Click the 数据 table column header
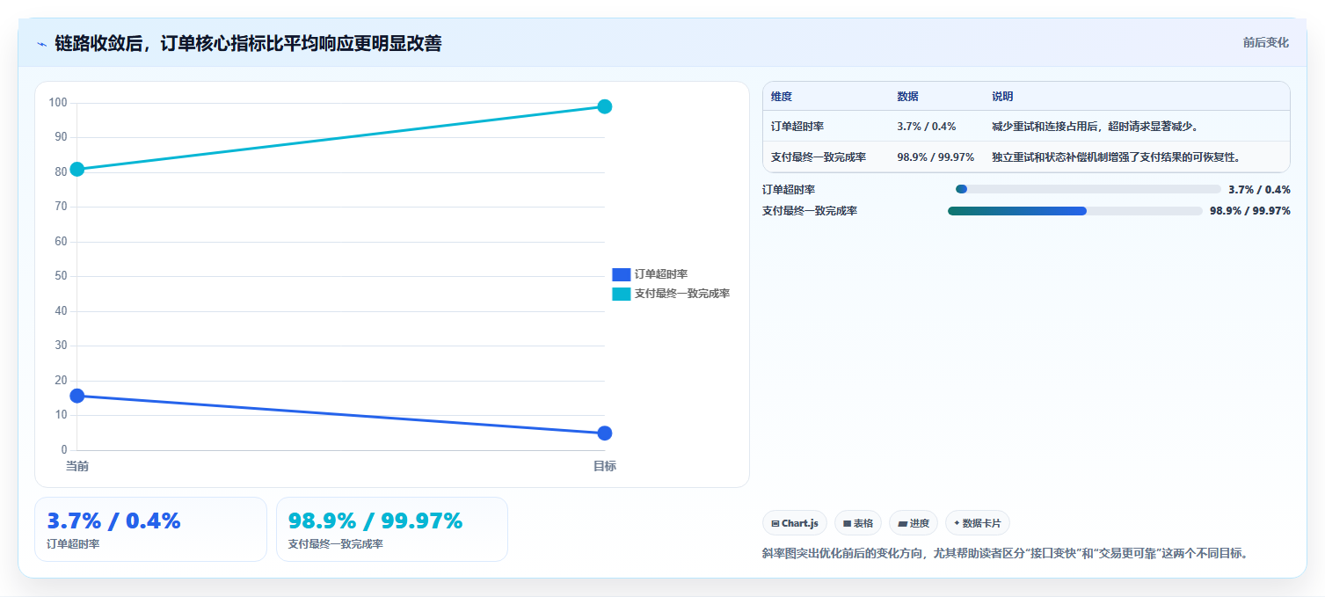 click(x=907, y=97)
